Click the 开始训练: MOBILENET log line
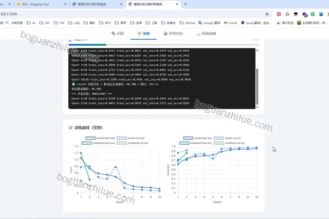The width and height of the screenshot is (329, 219). [x=92, y=94]
